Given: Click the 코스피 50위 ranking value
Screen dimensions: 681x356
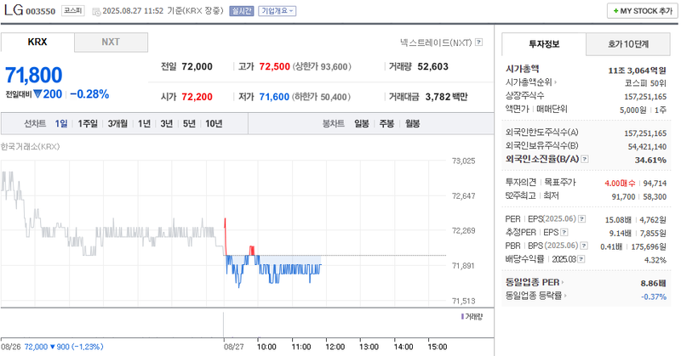Looking at the screenshot, I should tap(645, 83).
